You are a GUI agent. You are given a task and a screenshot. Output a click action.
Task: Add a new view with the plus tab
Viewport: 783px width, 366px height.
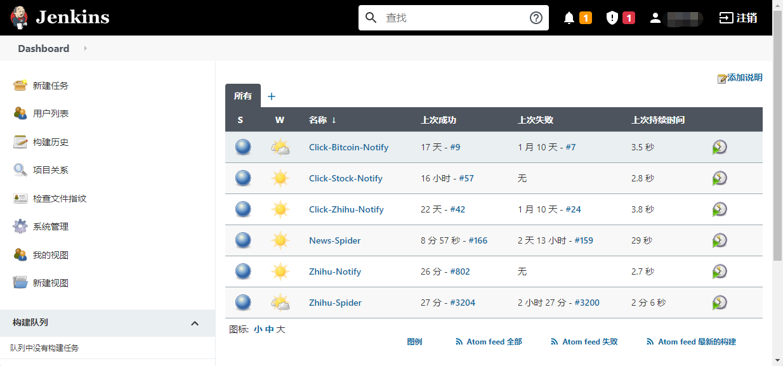click(x=272, y=96)
